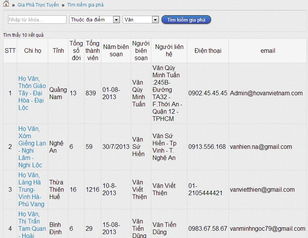Focus the keyword search input field
The width and height of the screenshot is (308, 238).
(x=37, y=20)
